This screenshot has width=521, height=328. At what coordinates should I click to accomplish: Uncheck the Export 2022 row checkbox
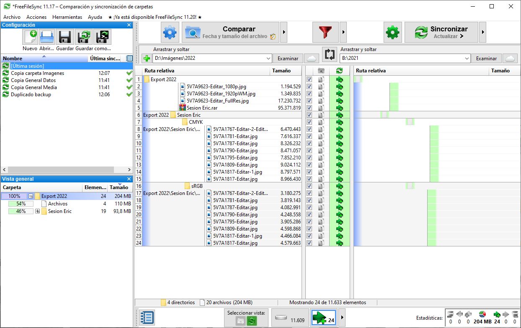[x=309, y=79]
